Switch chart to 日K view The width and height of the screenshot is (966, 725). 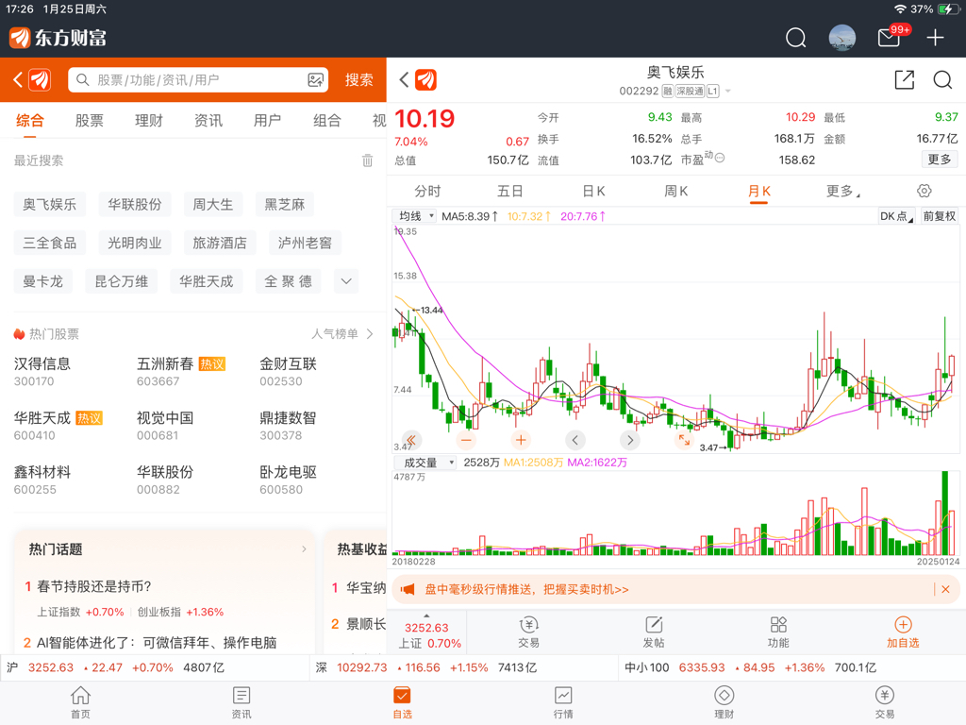[593, 191]
